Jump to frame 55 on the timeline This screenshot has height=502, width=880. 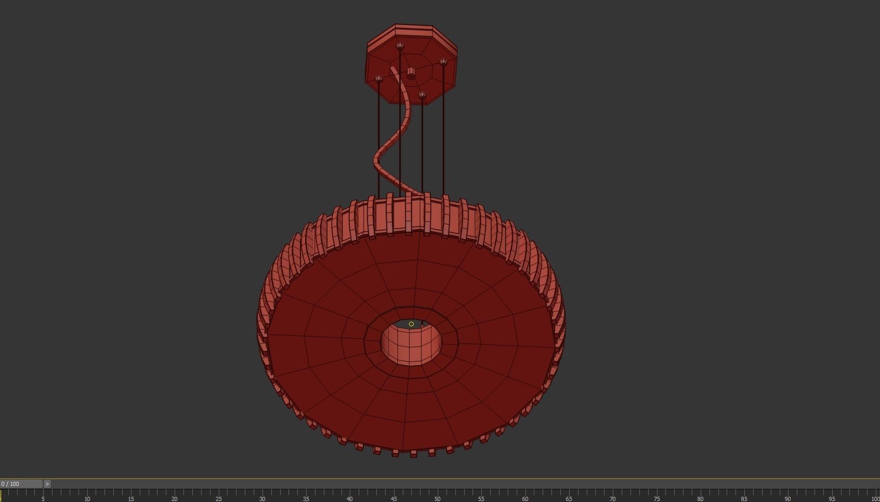tap(481, 499)
